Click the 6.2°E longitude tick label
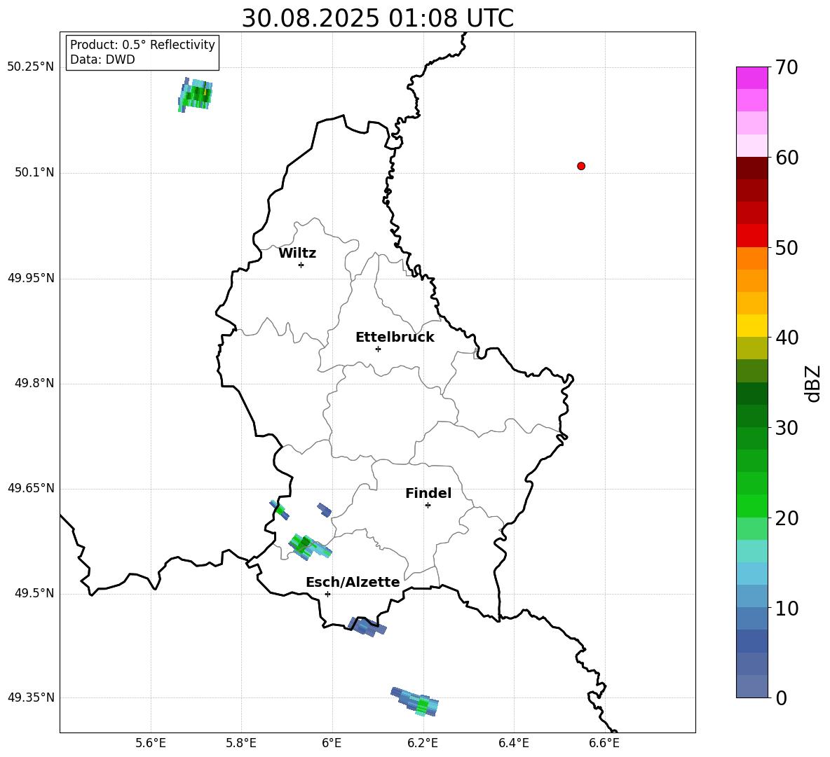The height and width of the screenshot is (757, 830). [x=423, y=743]
